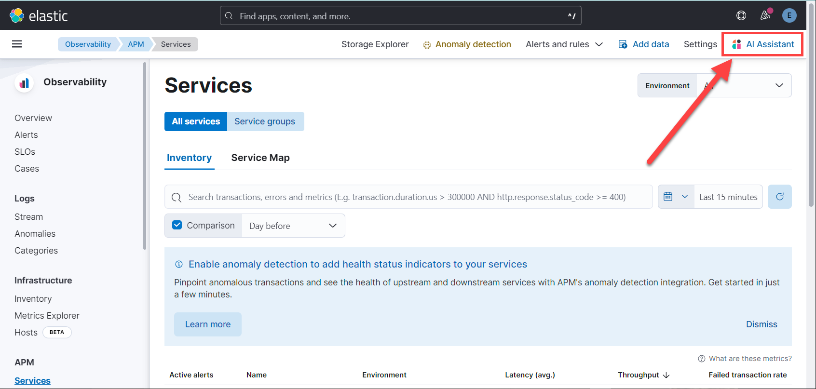Open the help menu icon
Screen dimensions: 816x389
(741, 15)
